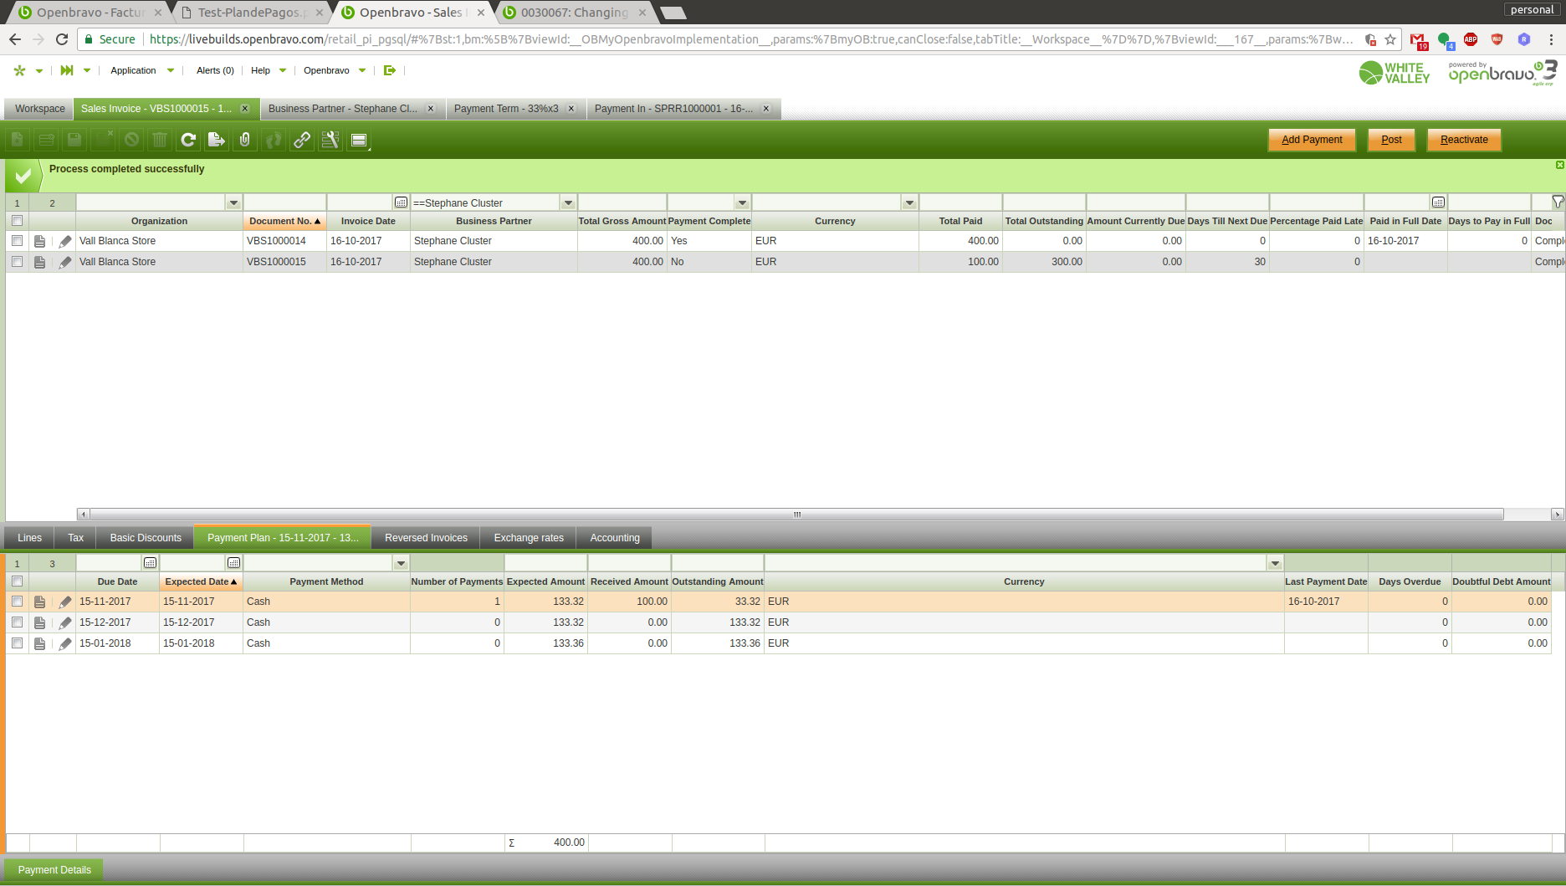Click the funnel filter icon of invoice grid
This screenshot has height=886, width=1566.
pyautogui.click(x=1558, y=202)
